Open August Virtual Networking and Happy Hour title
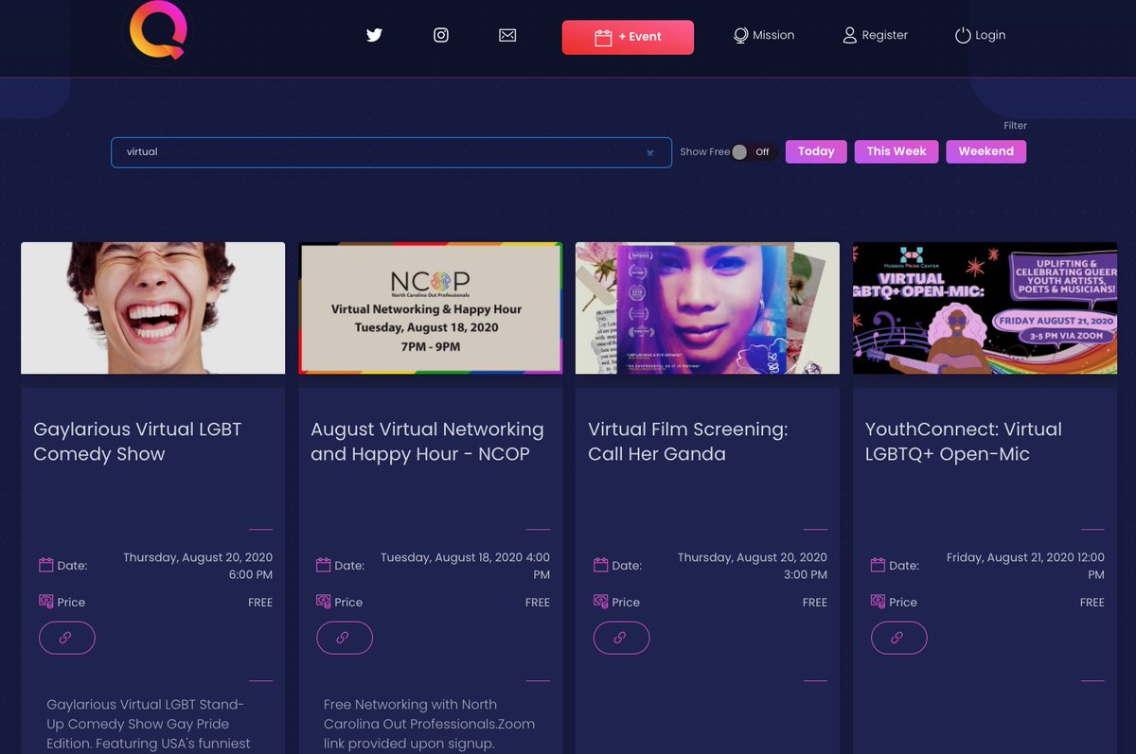The height and width of the screenshot is (754, 1136). point(427,442)
